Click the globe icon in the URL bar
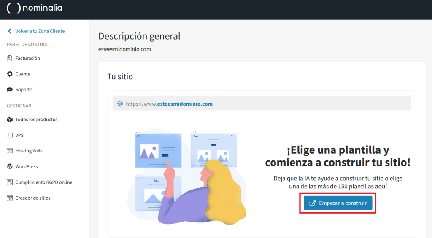This screenshot has width=432, height=238. click(120, 104)
